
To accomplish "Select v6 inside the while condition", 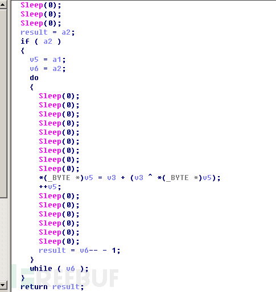I will 71,269.
